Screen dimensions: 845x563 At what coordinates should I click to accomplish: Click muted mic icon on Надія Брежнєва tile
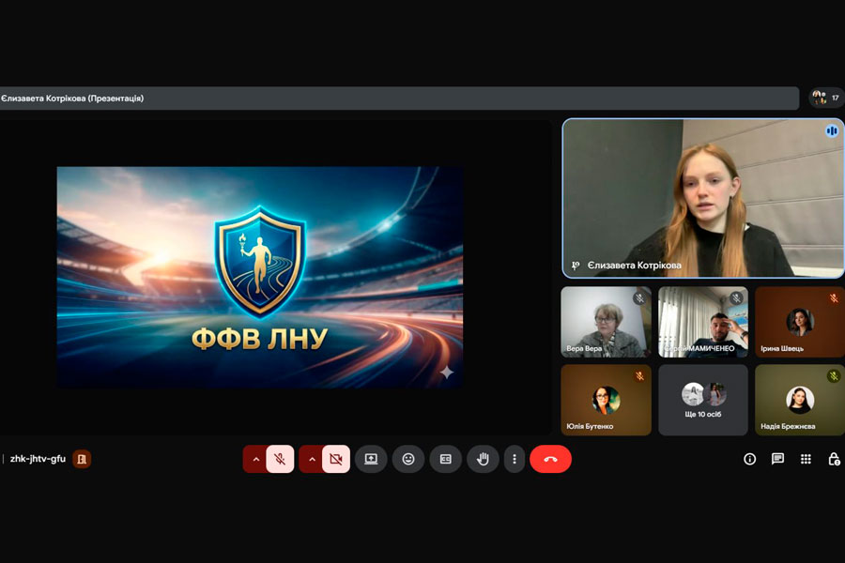[x=834, y=375]
